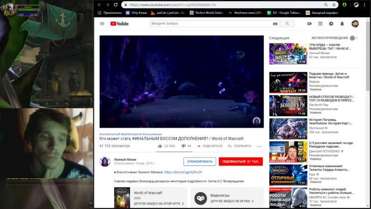The image size is (371, 209).
Task: Bookmark this page with the star icon
Action: pos(334,5)
